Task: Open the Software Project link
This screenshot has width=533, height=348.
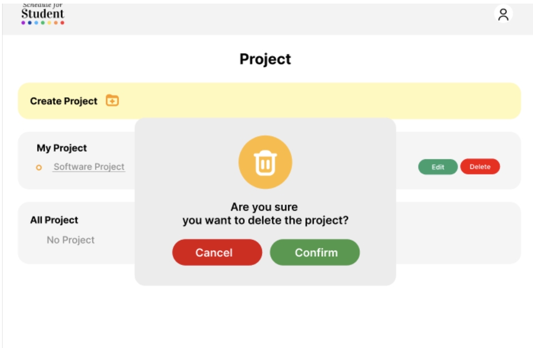Action: point(89,167)
